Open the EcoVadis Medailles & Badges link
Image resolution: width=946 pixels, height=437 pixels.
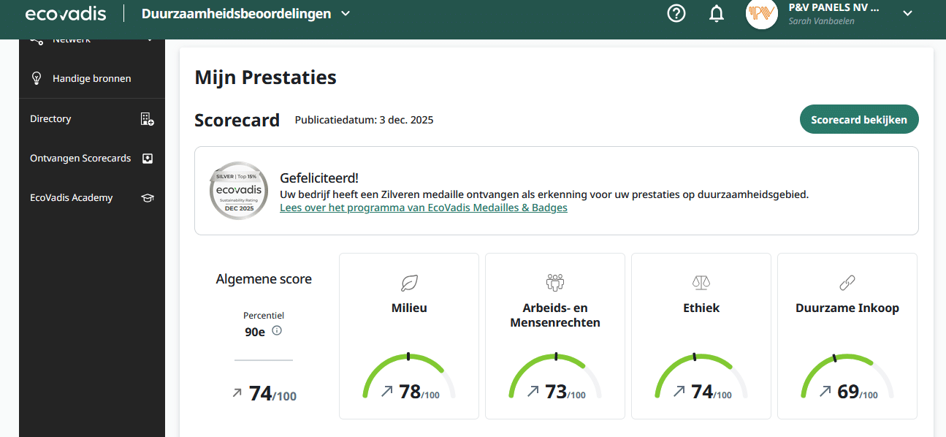(423, 208)
